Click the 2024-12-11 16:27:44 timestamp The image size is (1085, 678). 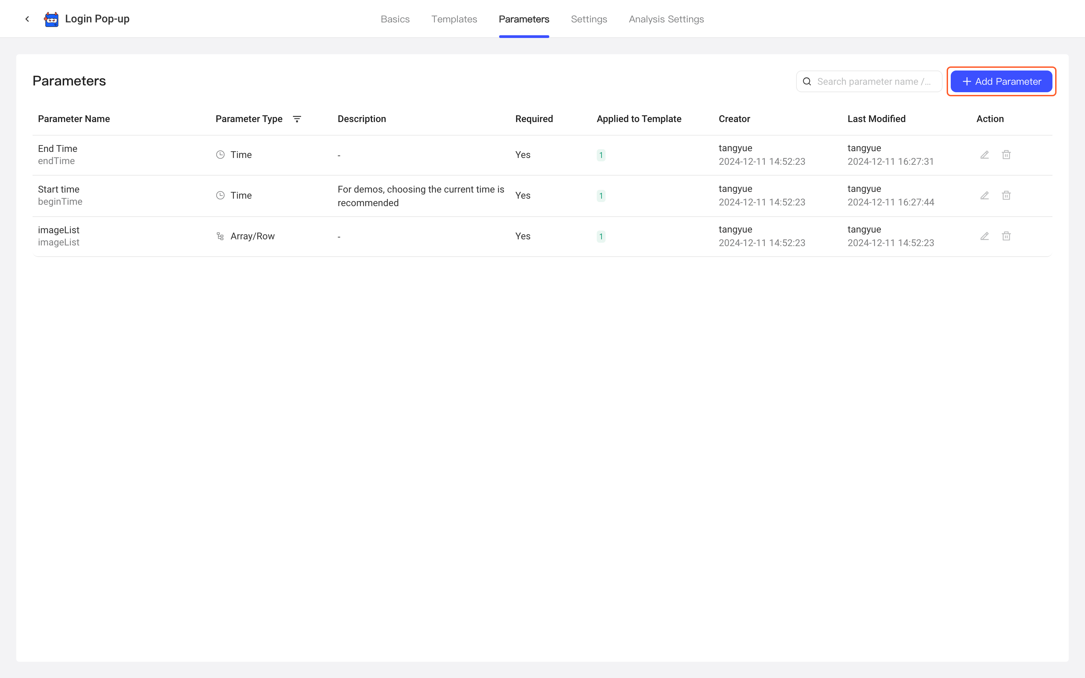pyautogui.click(x=891, y=202)
